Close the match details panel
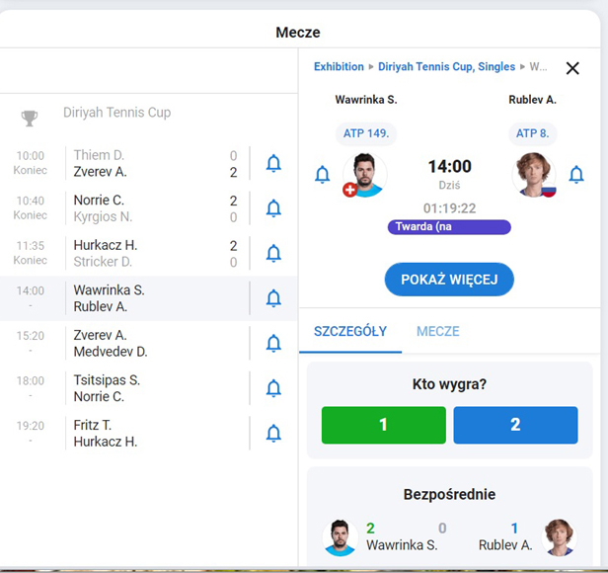The image size is (608, 573). (572, 68)
